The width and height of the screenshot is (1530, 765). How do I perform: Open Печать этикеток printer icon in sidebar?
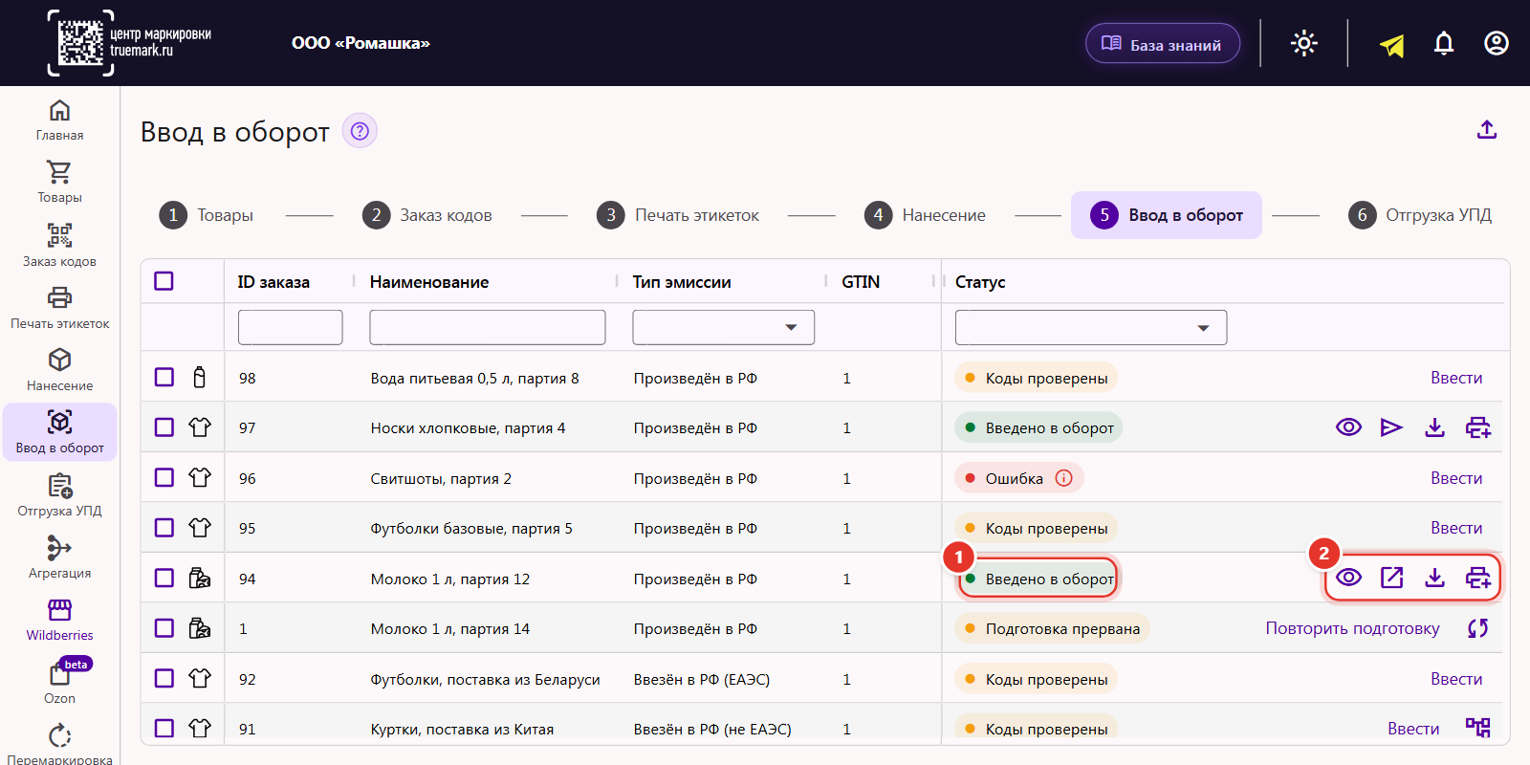(x=59, y=297)
